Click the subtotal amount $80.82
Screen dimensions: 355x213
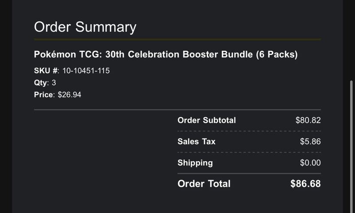click(x=308, y=120)
